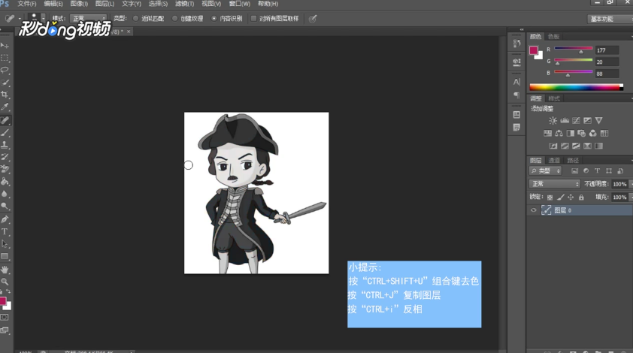Select the Move tool
This screenshot has width=633, height=353.
tap(5, 46)
